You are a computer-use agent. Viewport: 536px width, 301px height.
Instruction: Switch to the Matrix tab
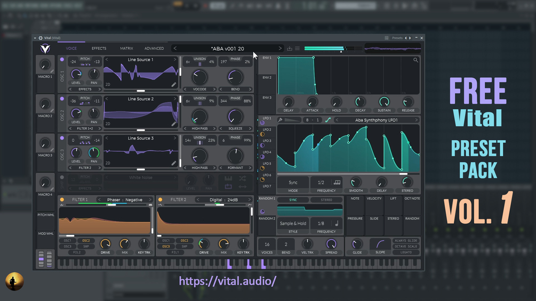[x=126, y=48]
